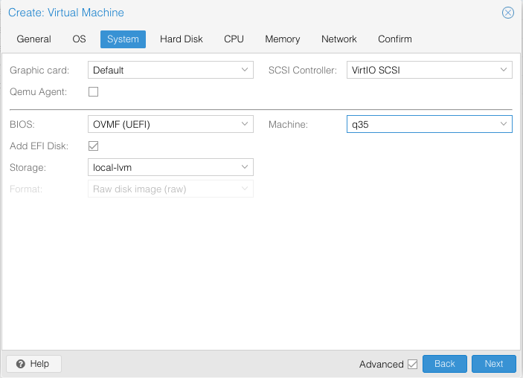Open the Graphic card dropdown

(x=170, y=70)
